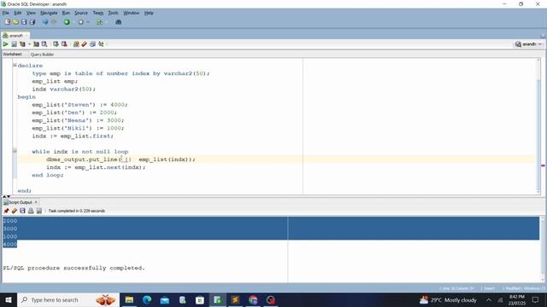
Task: Open the Mail app from the taskbar
Action: 165,299
